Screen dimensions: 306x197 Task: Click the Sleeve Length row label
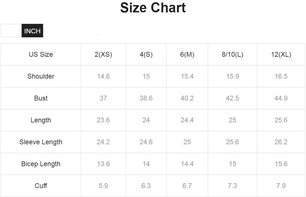pos(41,142)
